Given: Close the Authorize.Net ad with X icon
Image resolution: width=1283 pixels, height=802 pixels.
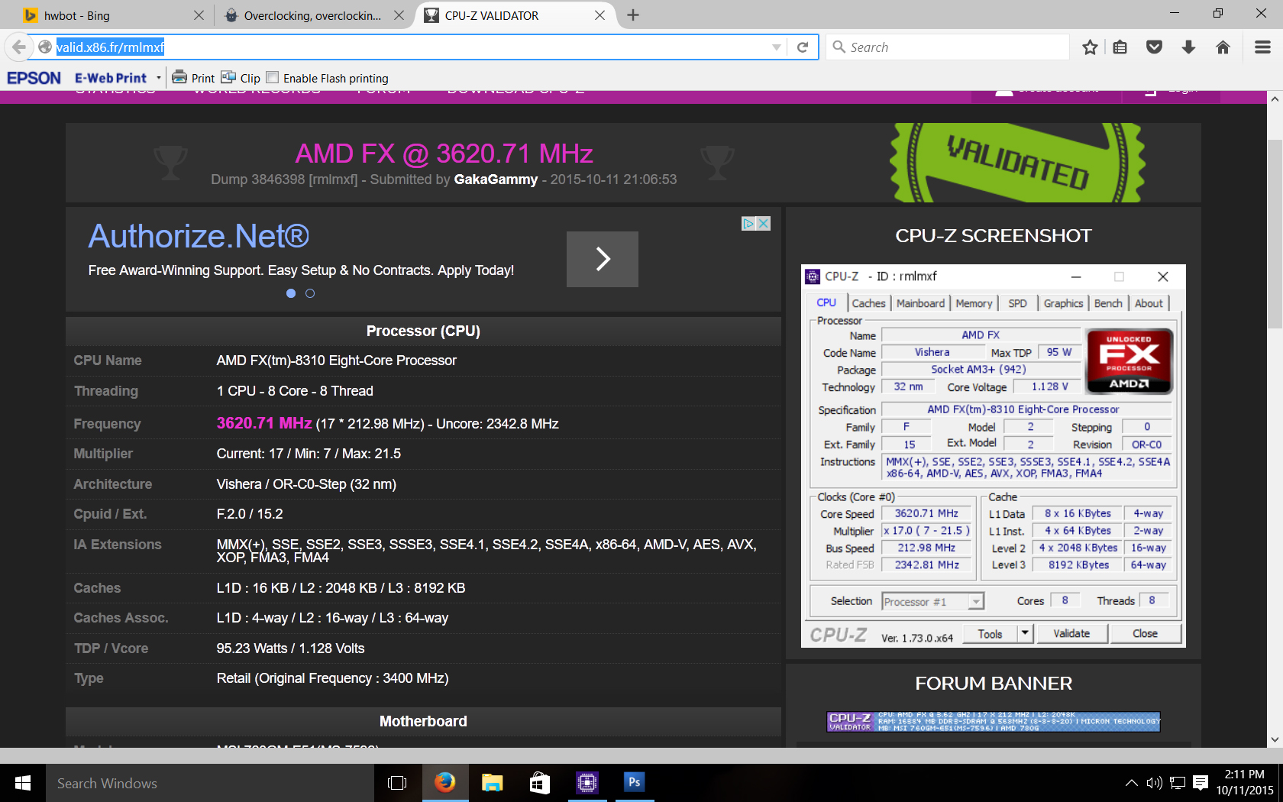Looking at the screenshot, I should click(763, 224).
